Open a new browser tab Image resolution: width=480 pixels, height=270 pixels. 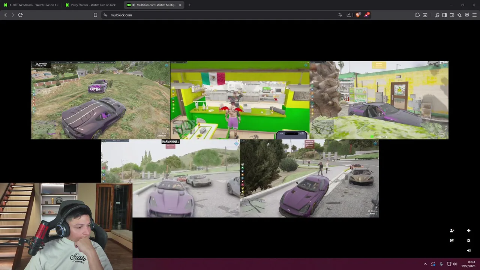[x=189, y=5]
